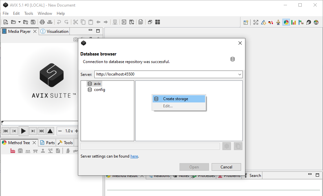This screenshot has width=323, height=196.
Task: Open the Server URL dropdown arrow
Action: tap(240, 75)
